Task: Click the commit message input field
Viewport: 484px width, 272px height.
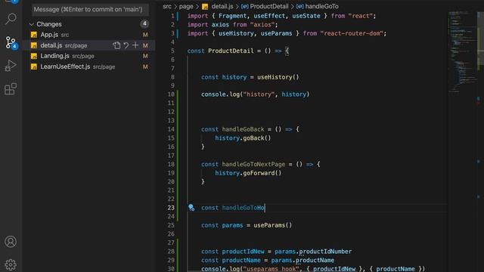Action: 90,10
